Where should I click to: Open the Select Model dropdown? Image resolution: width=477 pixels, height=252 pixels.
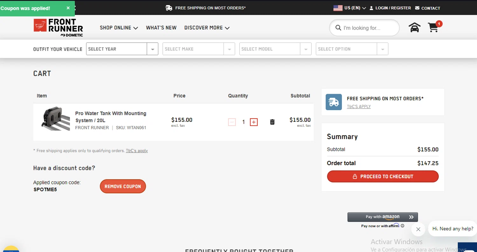click(x=275, y=49)
